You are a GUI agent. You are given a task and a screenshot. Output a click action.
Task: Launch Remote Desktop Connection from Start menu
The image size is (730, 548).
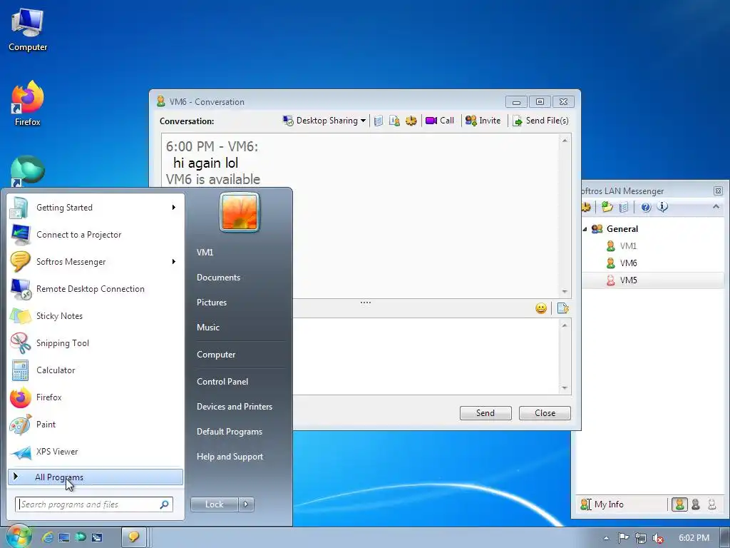pyautogui.click(x=96, y=289)
